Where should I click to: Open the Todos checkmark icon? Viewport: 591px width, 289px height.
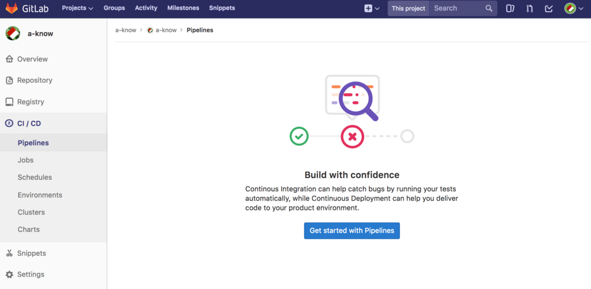tap(549, 8)
